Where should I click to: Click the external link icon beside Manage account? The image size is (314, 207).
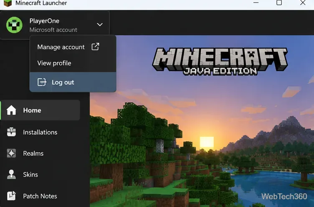[95, 47]
